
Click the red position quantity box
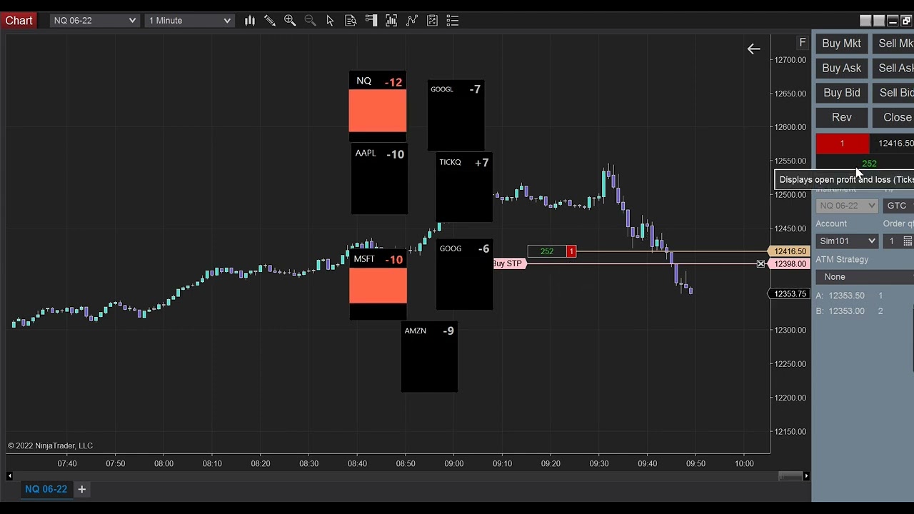click(843, 144)
